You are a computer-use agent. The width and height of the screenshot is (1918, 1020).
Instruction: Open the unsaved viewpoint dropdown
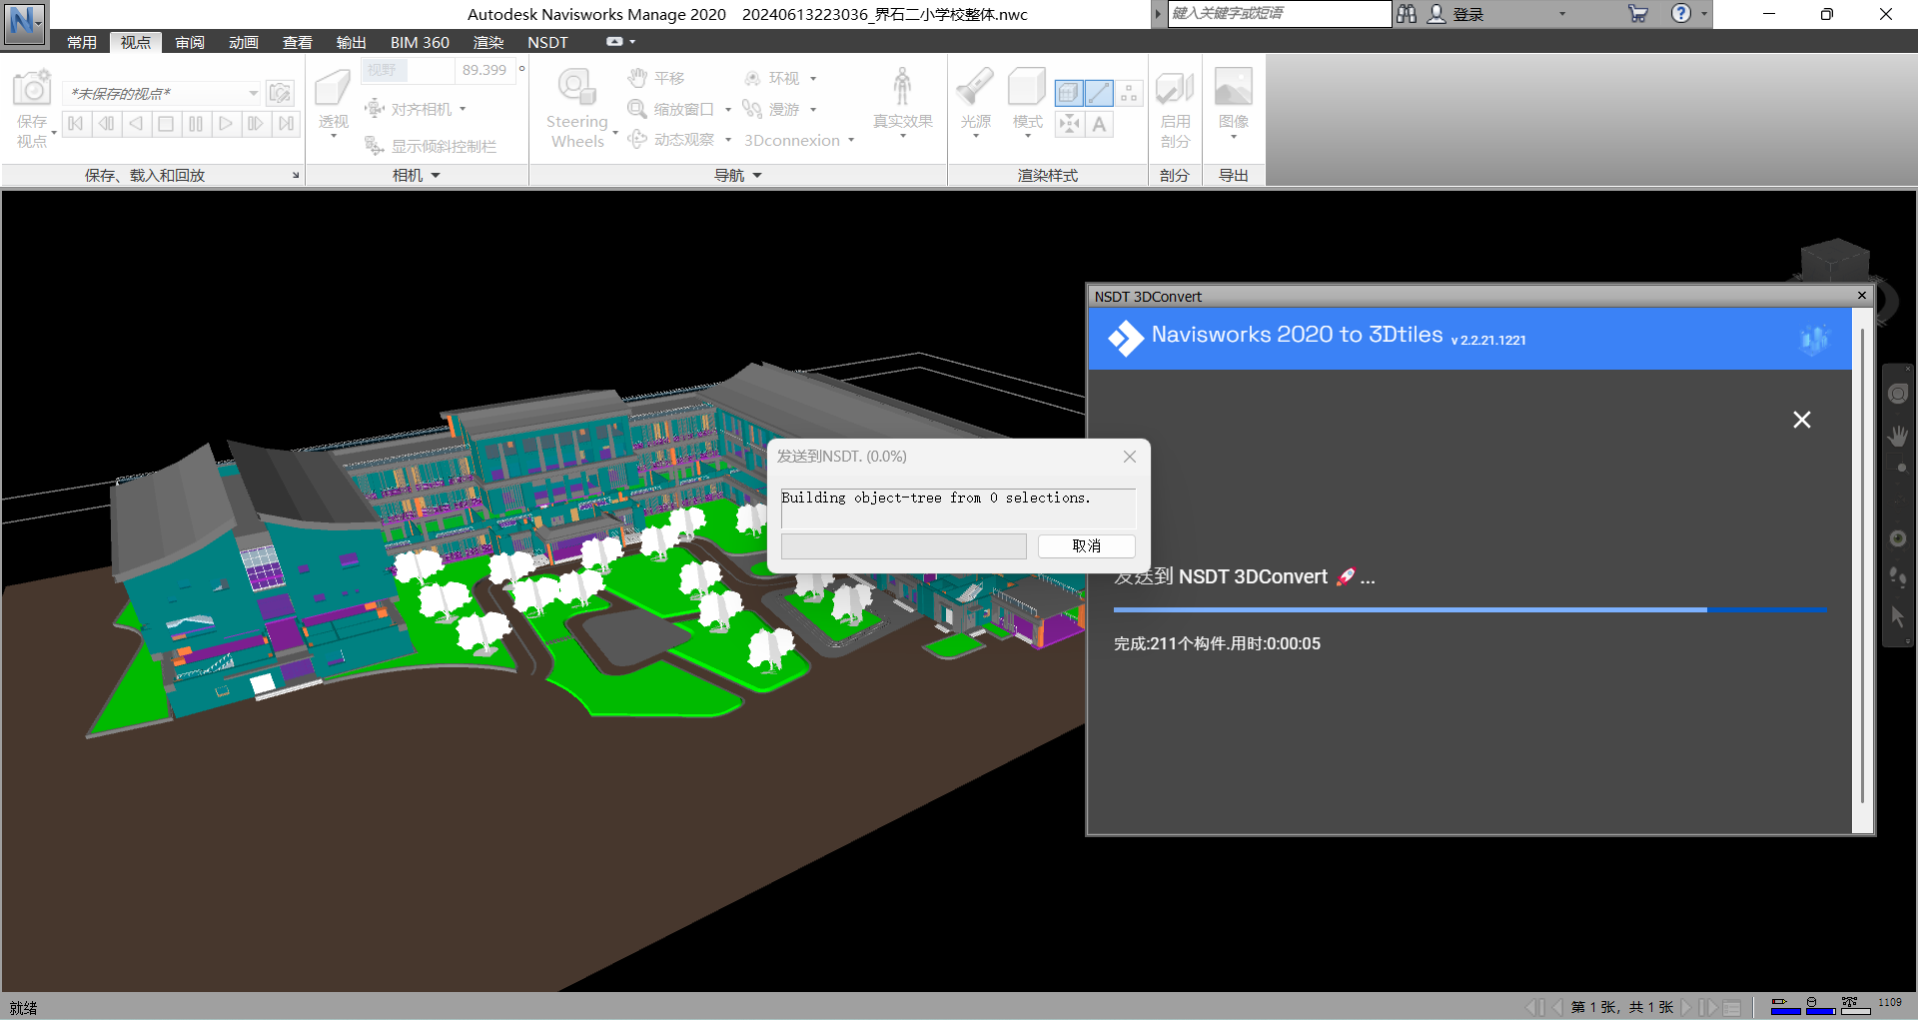254,93
